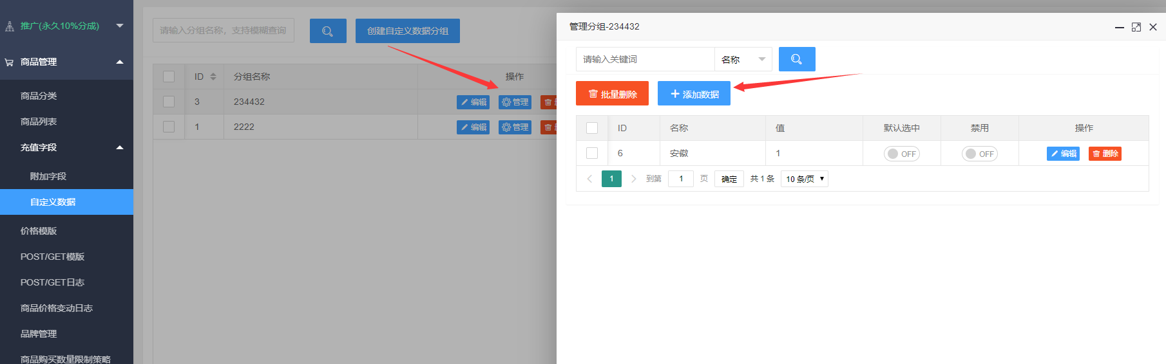Image resolution: width=1166 pixels, height=364 pixels.
Task: Click the 批量删除 button
Action: click(612, 94)
